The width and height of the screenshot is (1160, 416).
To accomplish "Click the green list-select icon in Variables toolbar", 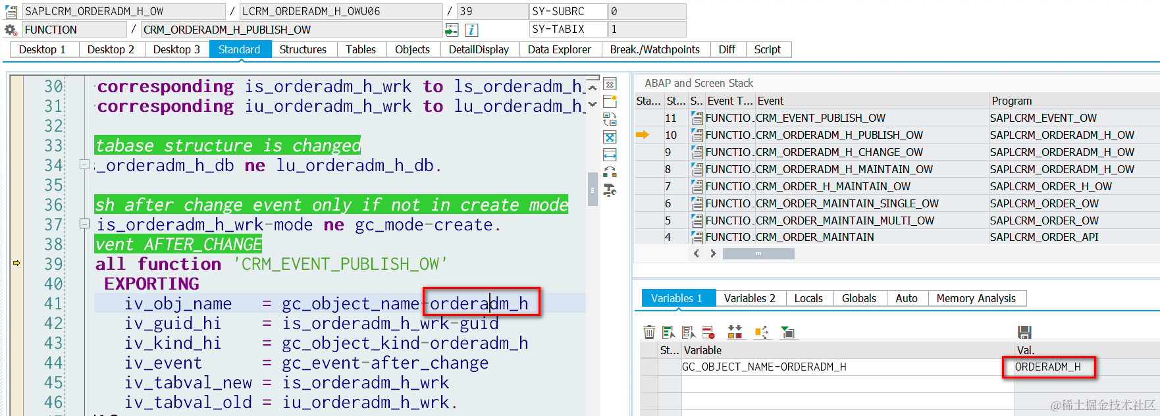I will pyautogui.click(x=669, y=332).
